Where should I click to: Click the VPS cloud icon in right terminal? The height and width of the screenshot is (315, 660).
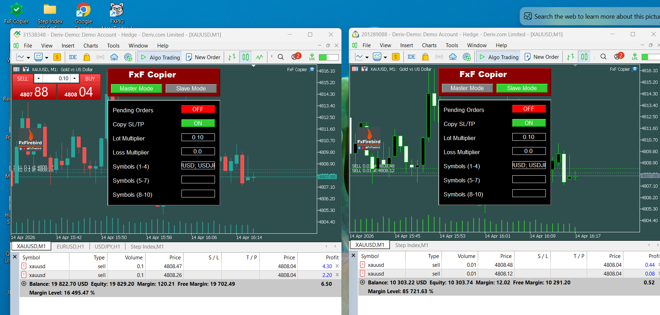pos(453,57)
